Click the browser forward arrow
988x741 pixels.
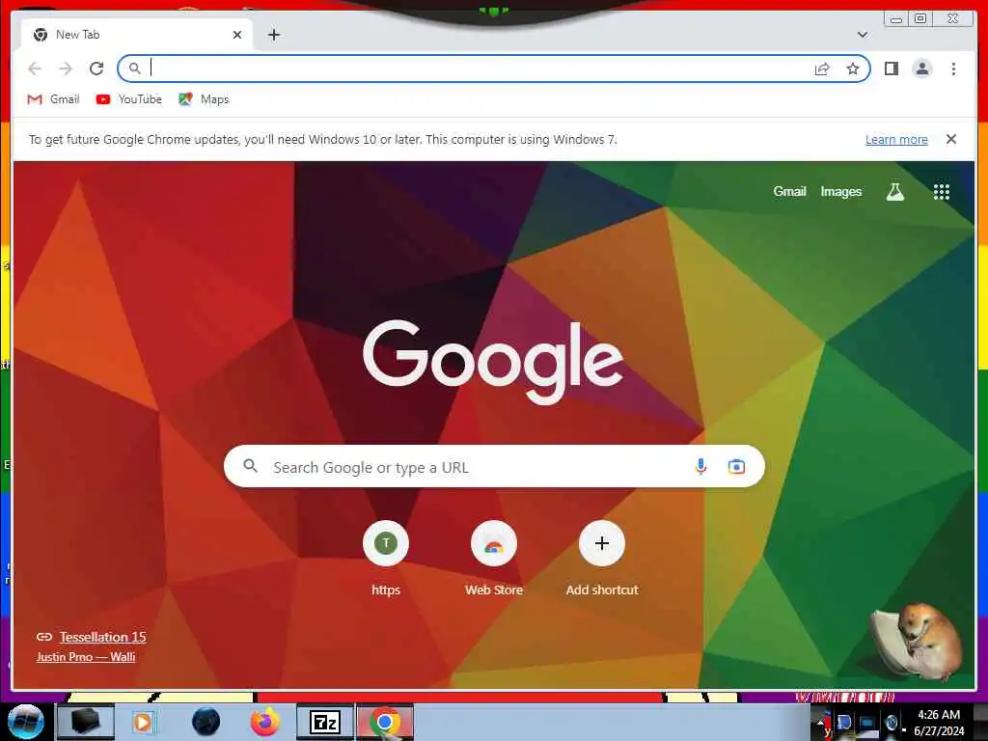pos(66,69)
